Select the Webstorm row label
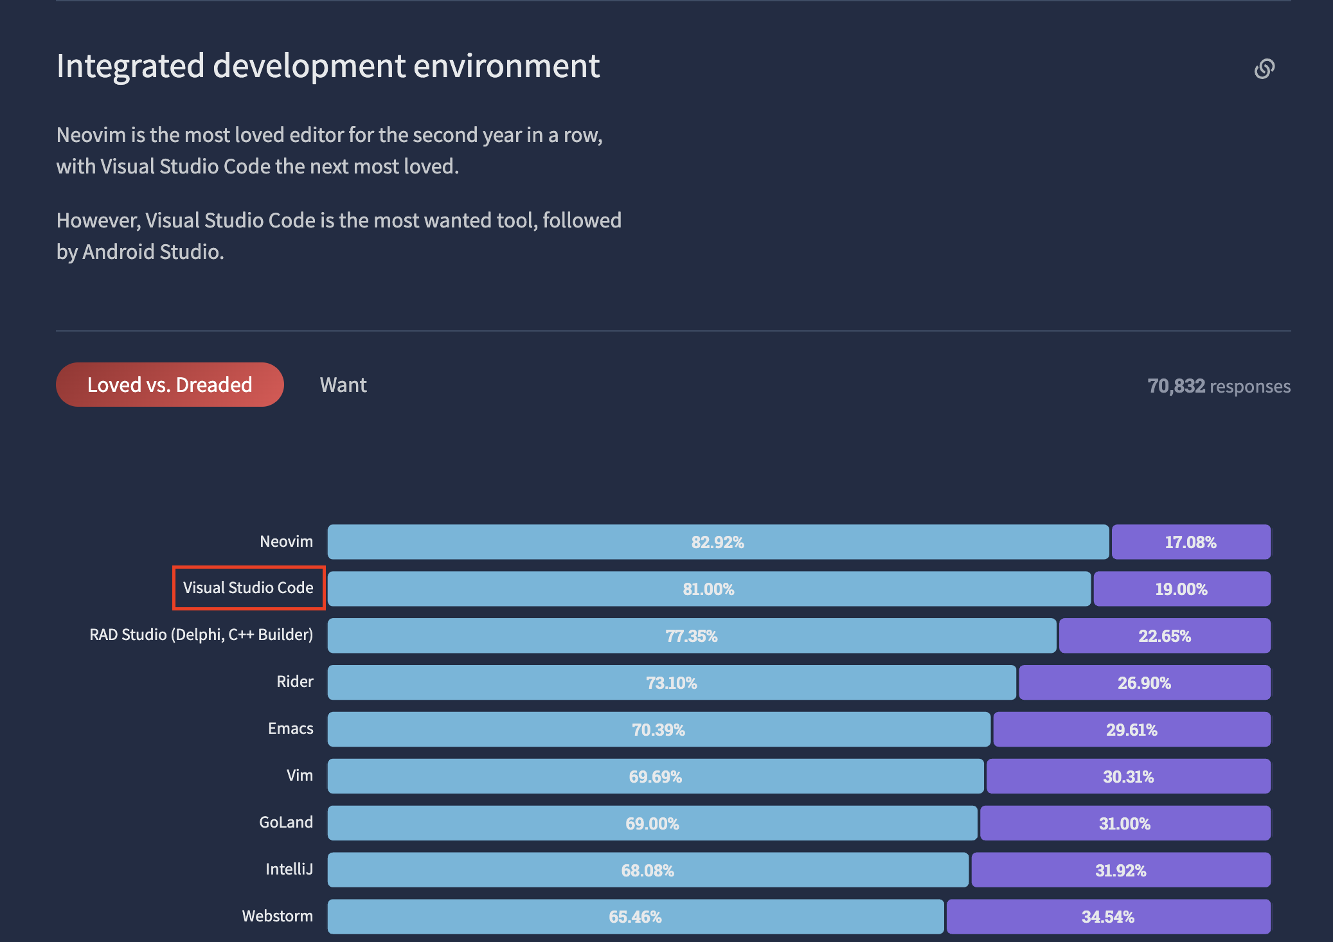The height and width of the screenshot is (942, 1333). (x=278, y=916)
